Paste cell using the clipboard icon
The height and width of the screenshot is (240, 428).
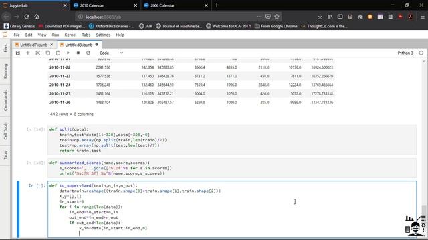(58, 53)
